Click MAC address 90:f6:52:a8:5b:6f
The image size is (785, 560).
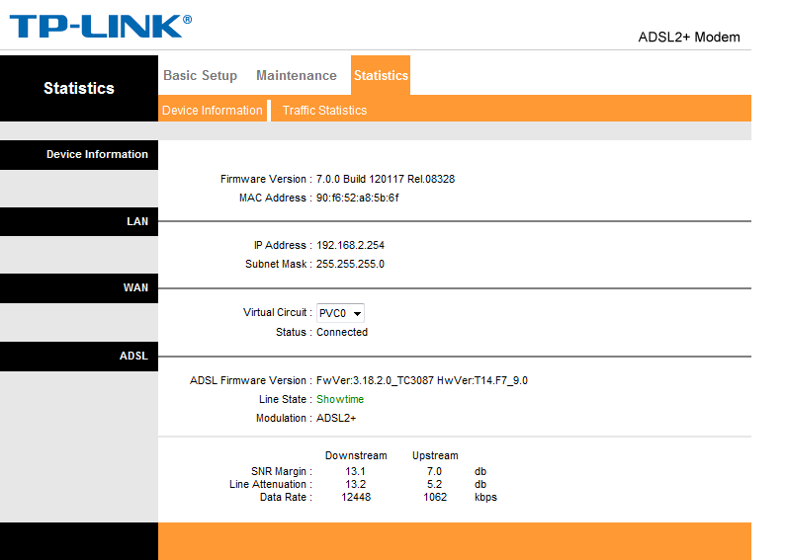[x=358, y=198]
